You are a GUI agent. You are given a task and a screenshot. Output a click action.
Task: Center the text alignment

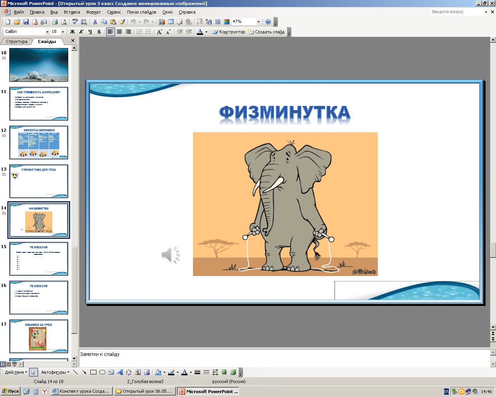[x=119, y=32]
